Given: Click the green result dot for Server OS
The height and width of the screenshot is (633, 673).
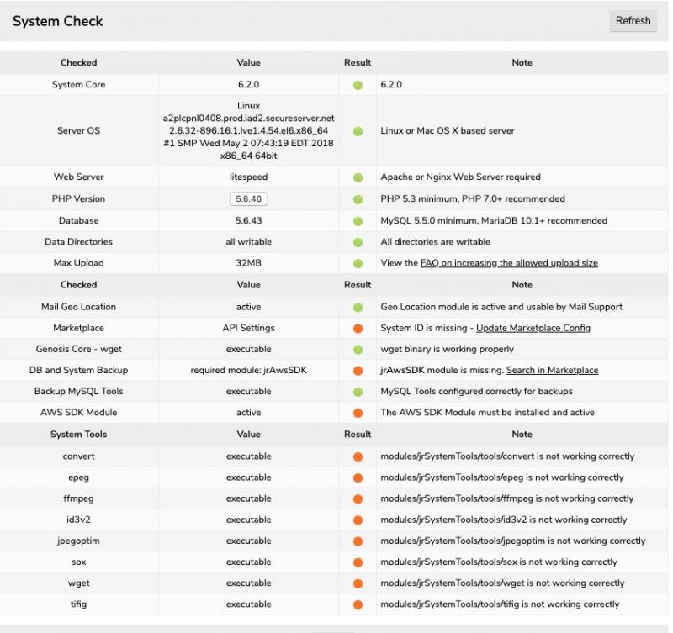Looking at the screenshot, I should pos(358,131).
